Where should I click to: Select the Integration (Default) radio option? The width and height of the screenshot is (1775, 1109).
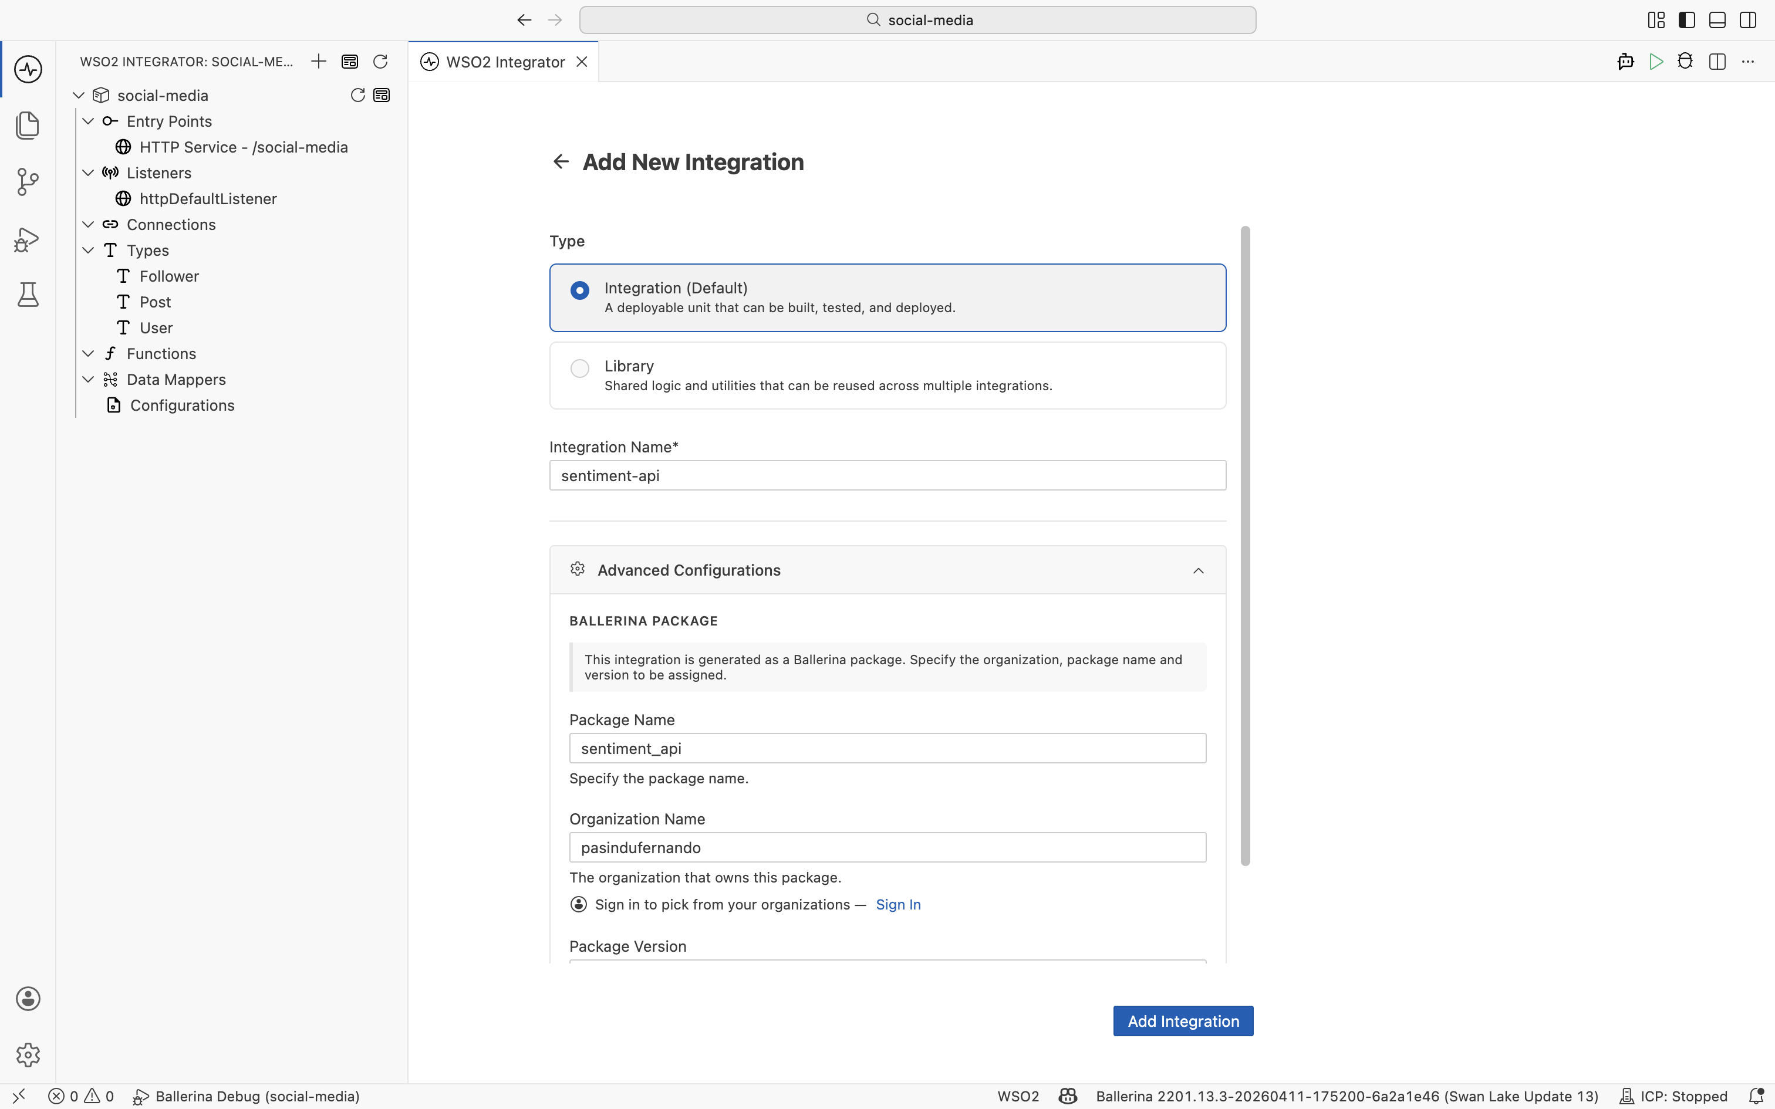click(579, 290)
